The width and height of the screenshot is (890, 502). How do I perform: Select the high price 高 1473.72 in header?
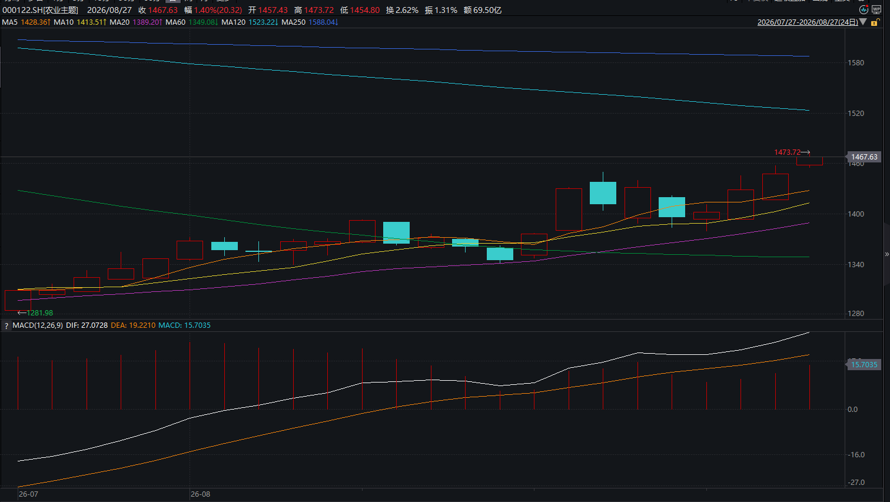click(x=314, y=10)
